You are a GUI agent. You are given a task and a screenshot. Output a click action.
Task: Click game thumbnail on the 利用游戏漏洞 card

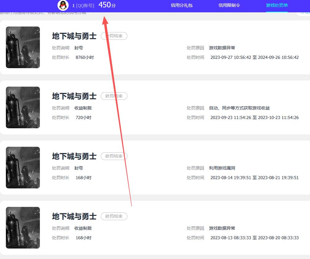pyautogui.click(x=23, y=167)
